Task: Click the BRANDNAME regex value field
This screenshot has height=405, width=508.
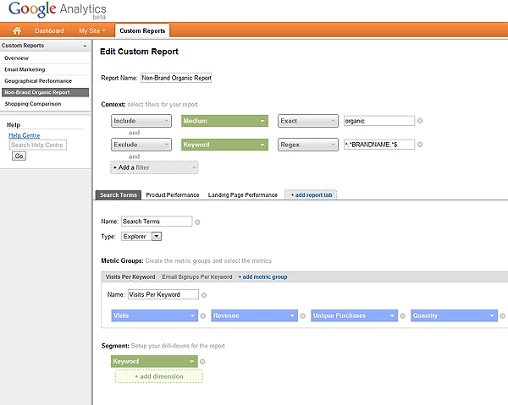Action: coord(379,145)
